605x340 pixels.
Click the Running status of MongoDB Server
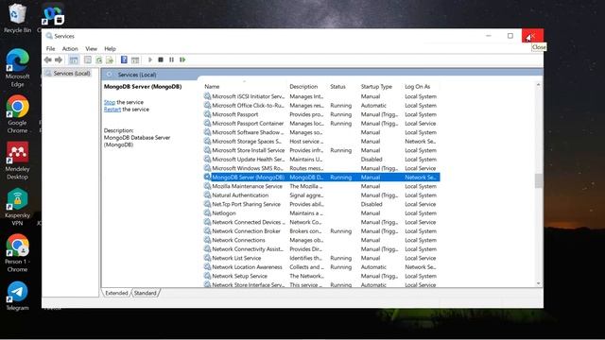click(340, 178)
